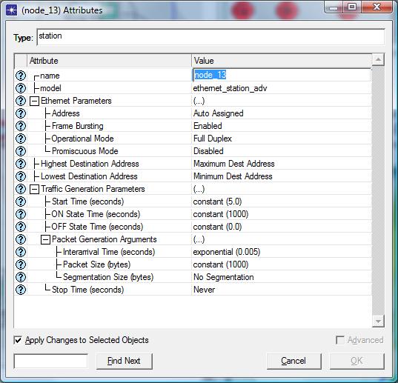Click Never value for Stop Time
The image size is (398, 383).
click(x=204, y=290)
